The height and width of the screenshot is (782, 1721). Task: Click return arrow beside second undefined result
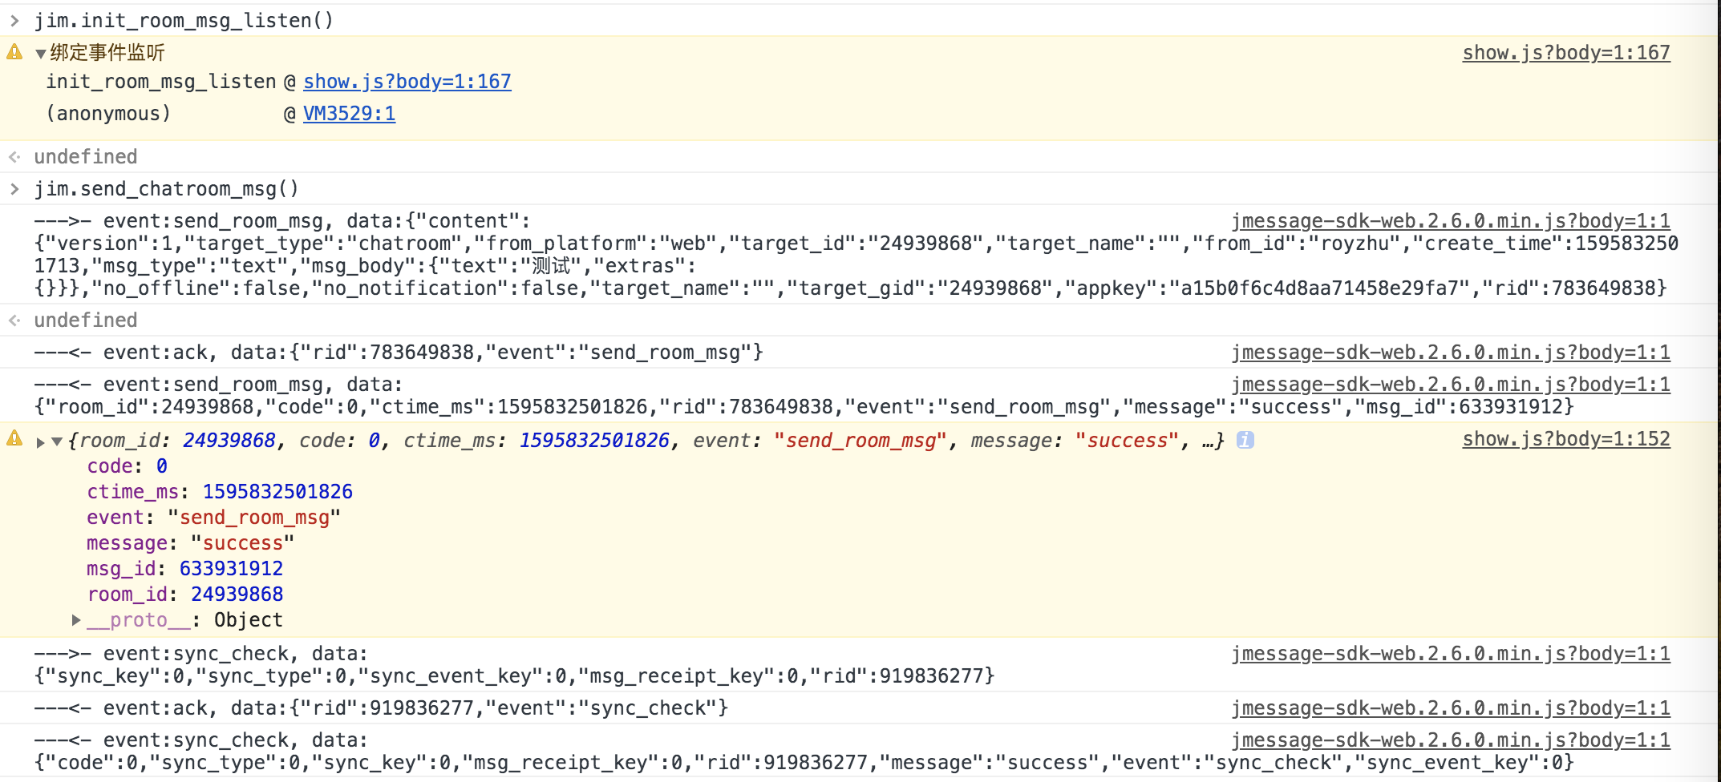coord(14,320)
